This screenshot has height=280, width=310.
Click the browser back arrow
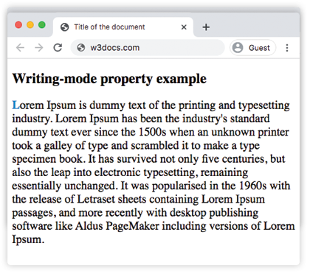pos(20,48)
